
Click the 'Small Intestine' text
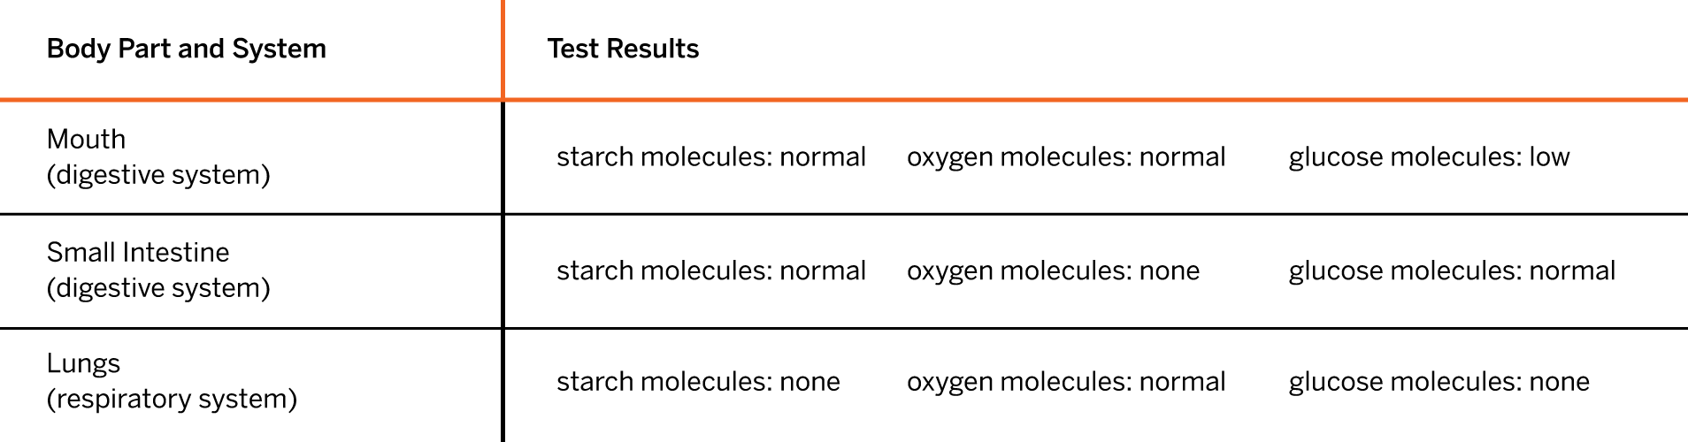pos(138,252)
